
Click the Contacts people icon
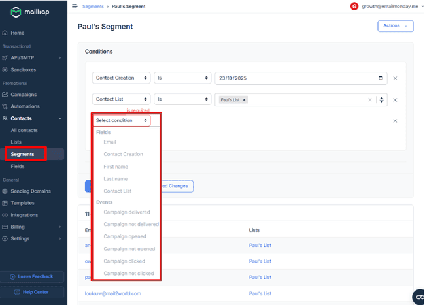(x=5, y=118)
